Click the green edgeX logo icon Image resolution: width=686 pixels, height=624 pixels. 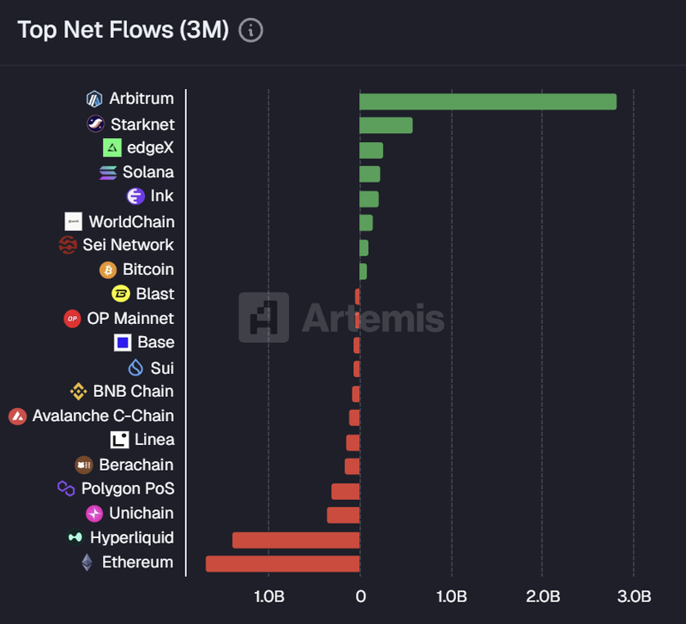coord(111,148)
